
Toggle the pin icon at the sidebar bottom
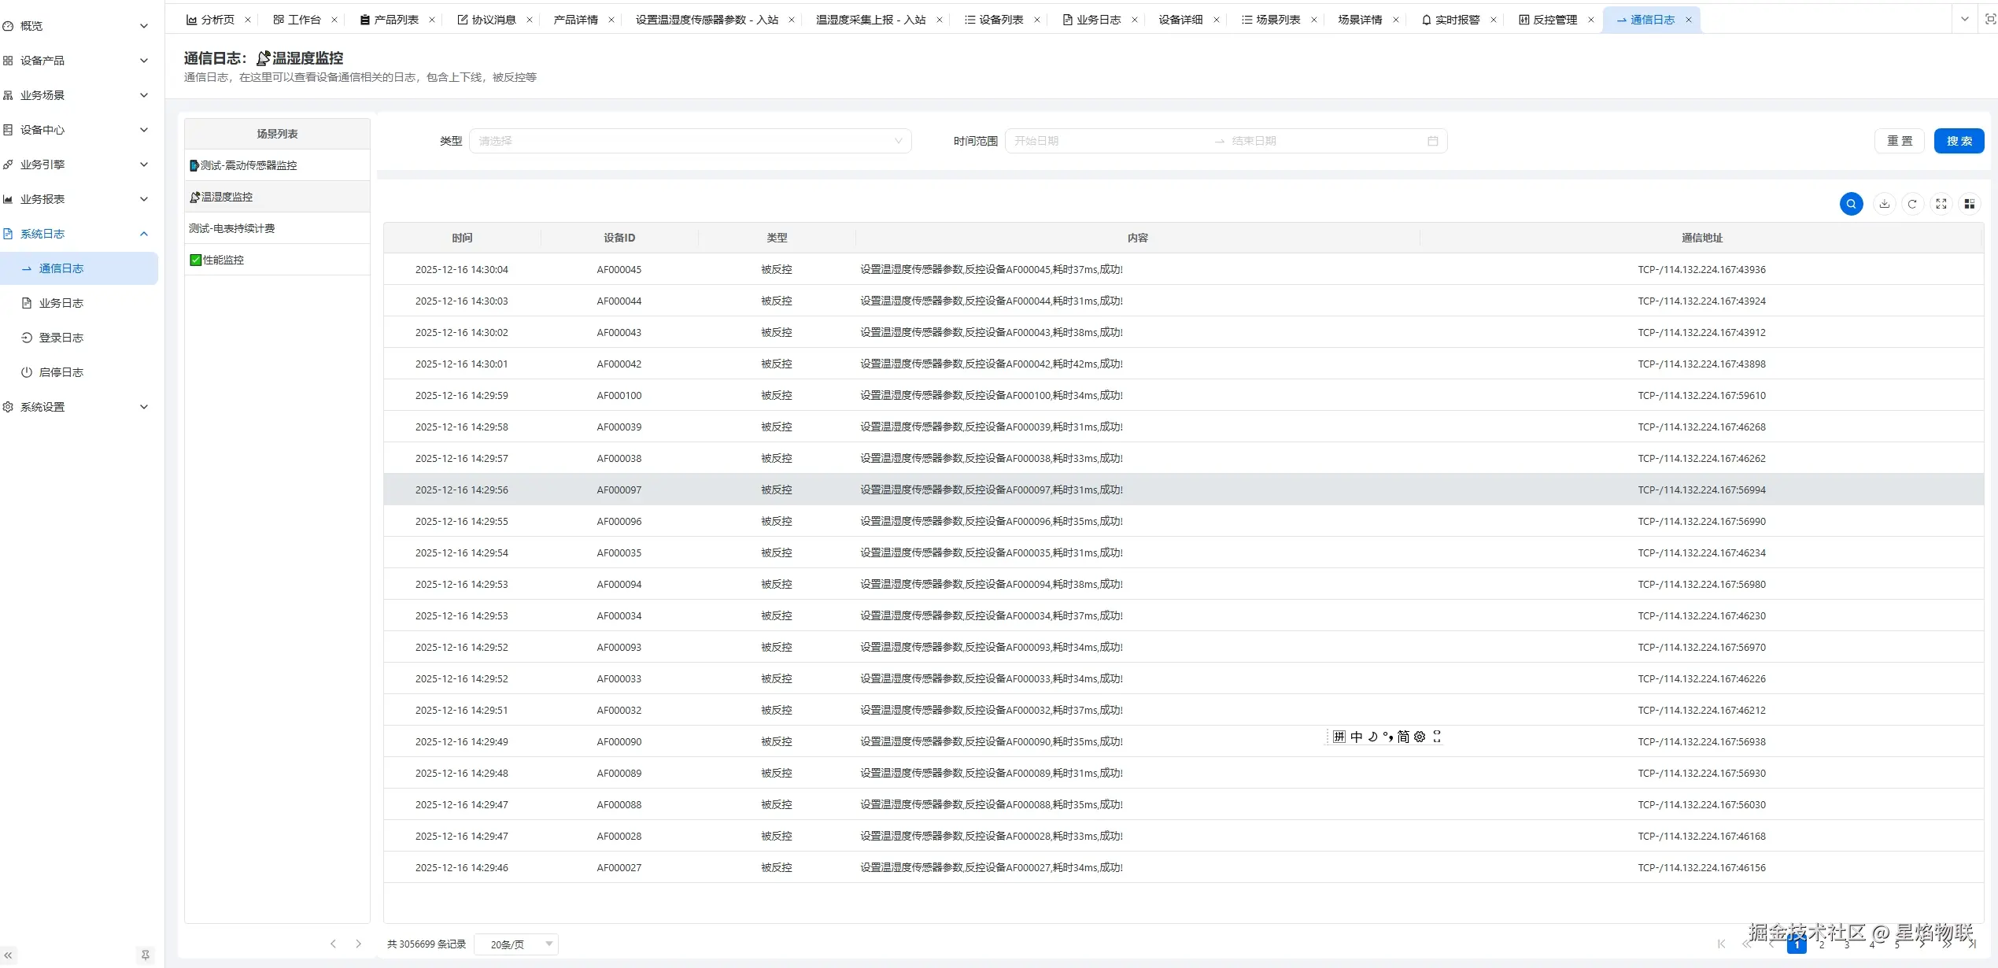145,955
